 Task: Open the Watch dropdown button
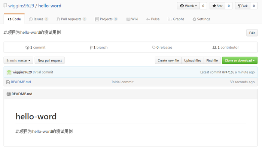pyautogui.click(x=188, y=6)
